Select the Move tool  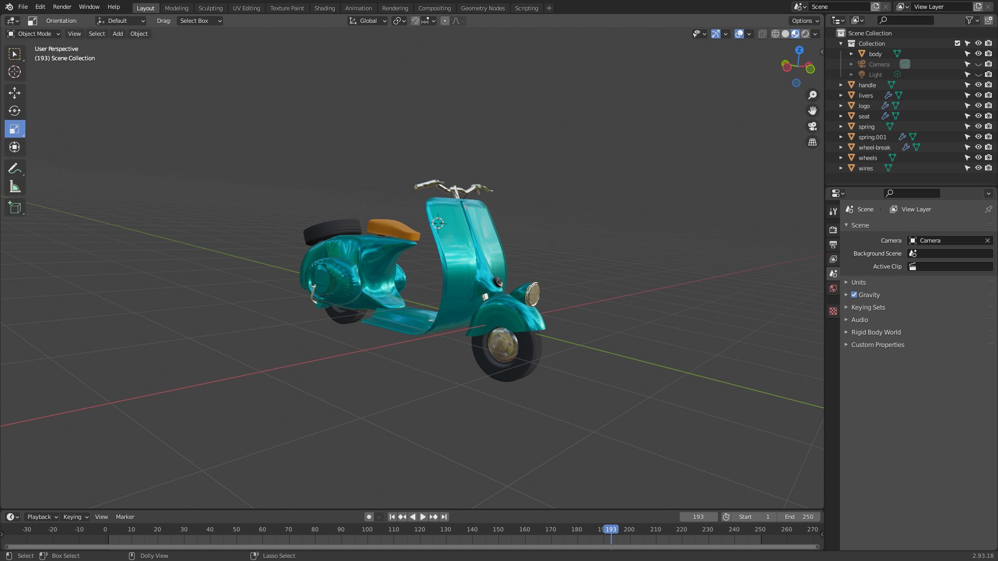pyautogui.click(x=15, y=92)
